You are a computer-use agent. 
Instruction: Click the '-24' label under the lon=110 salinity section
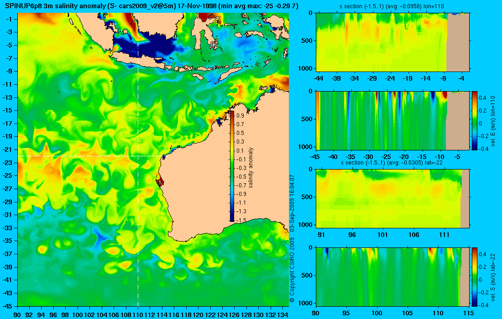click(390, 78)
